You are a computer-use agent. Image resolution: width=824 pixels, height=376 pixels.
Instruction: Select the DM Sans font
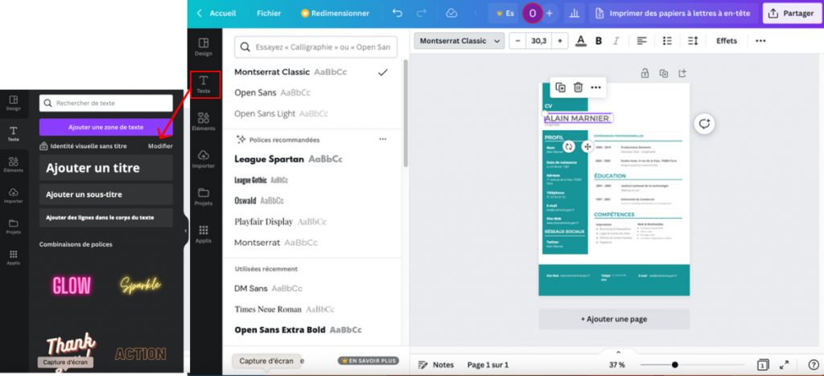tap(311, 288)
